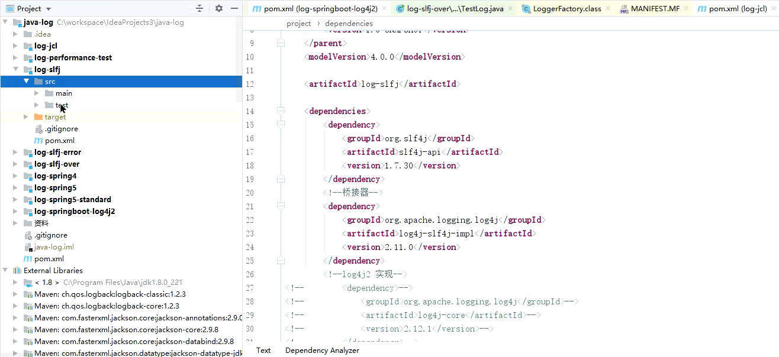
Task: Open the Text tab below the editor
Action: [x=263, y=350]
